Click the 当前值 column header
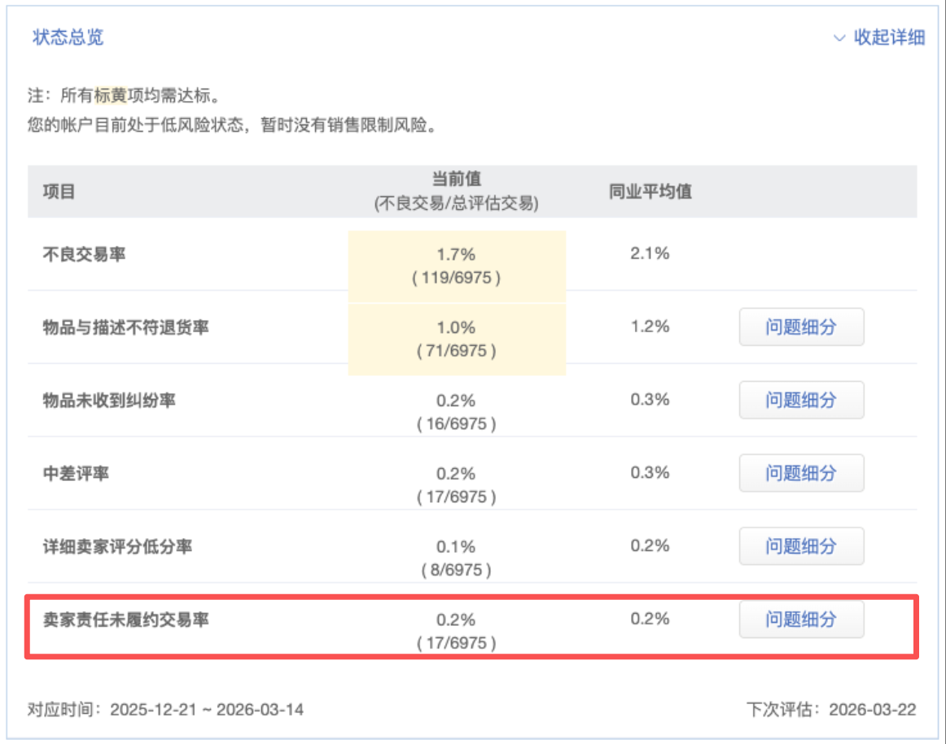Screen dimensions: 946x744 [x=456, y=179]
